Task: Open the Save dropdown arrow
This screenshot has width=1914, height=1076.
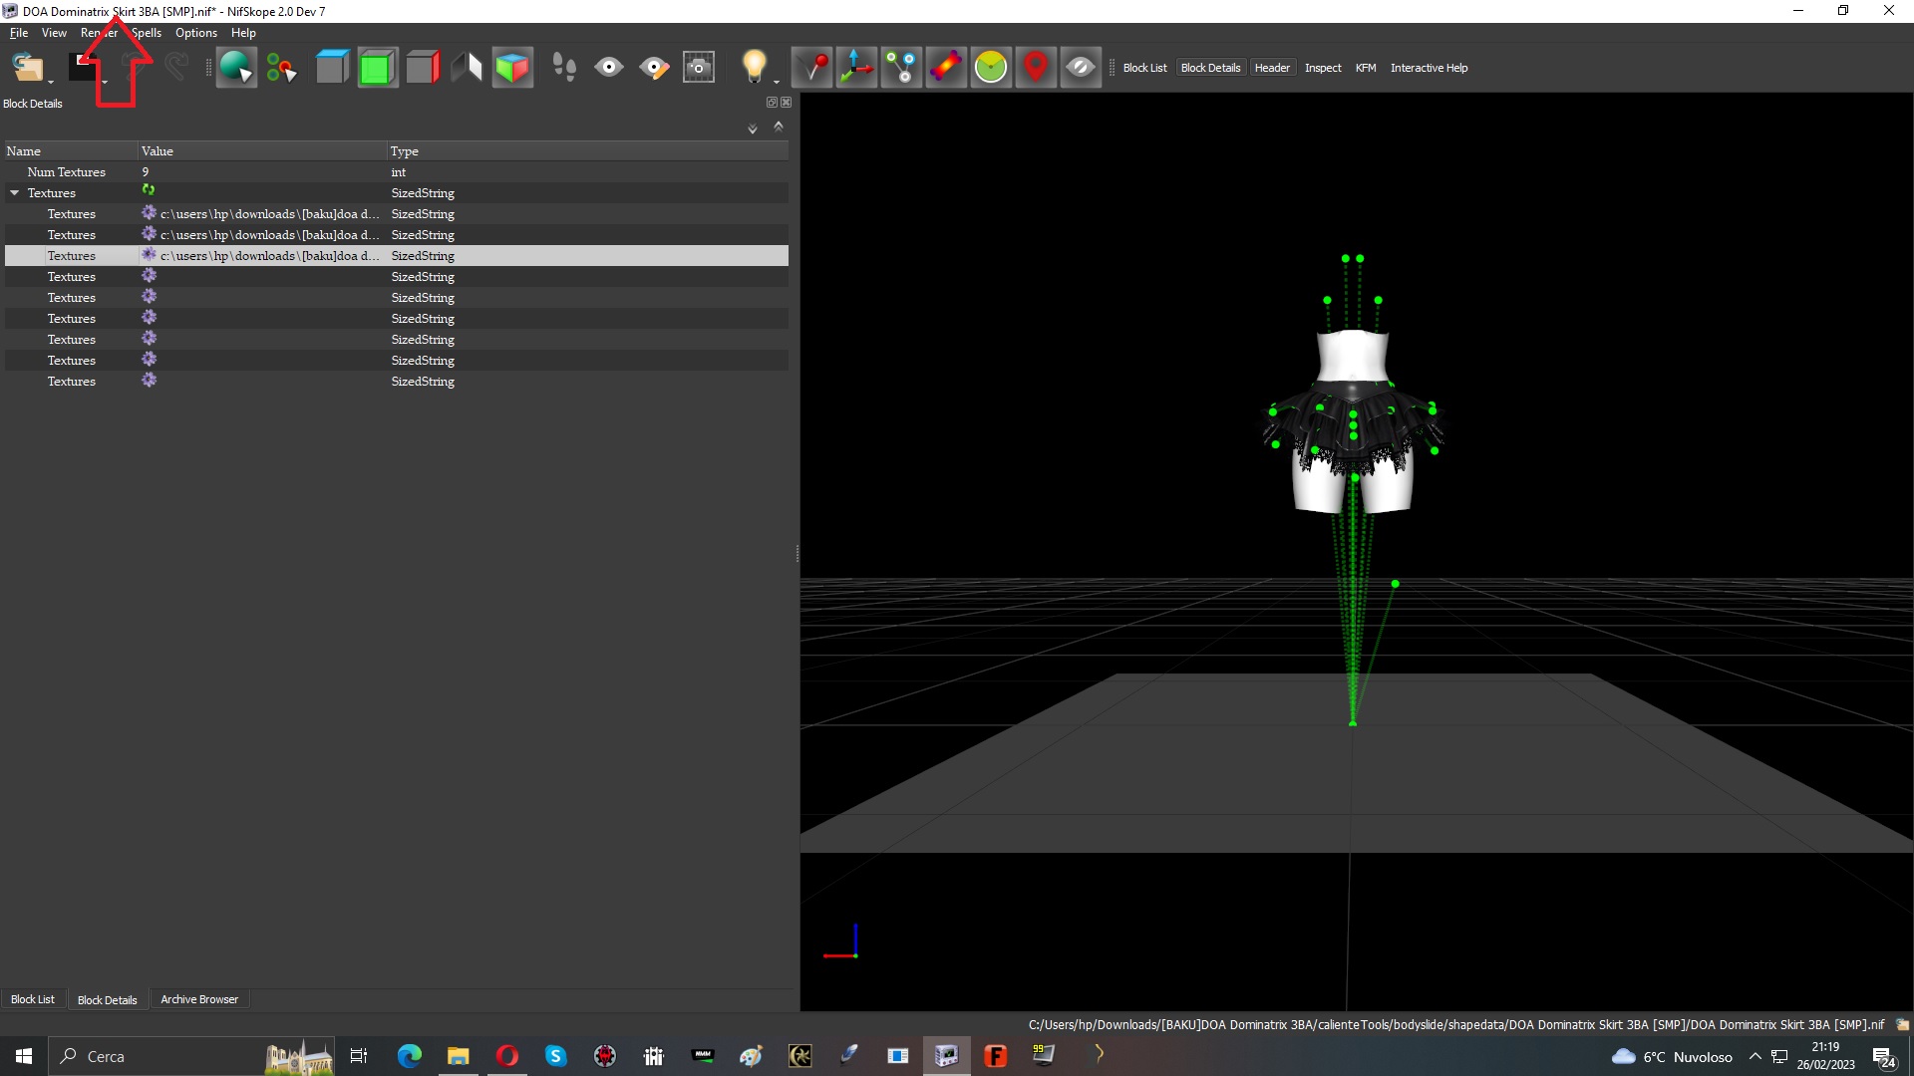Action: pos(105,82)
